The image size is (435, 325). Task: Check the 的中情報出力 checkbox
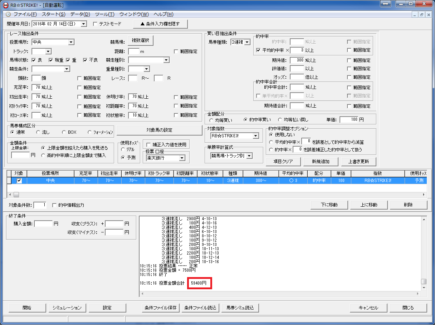click(x=55, y=205)
